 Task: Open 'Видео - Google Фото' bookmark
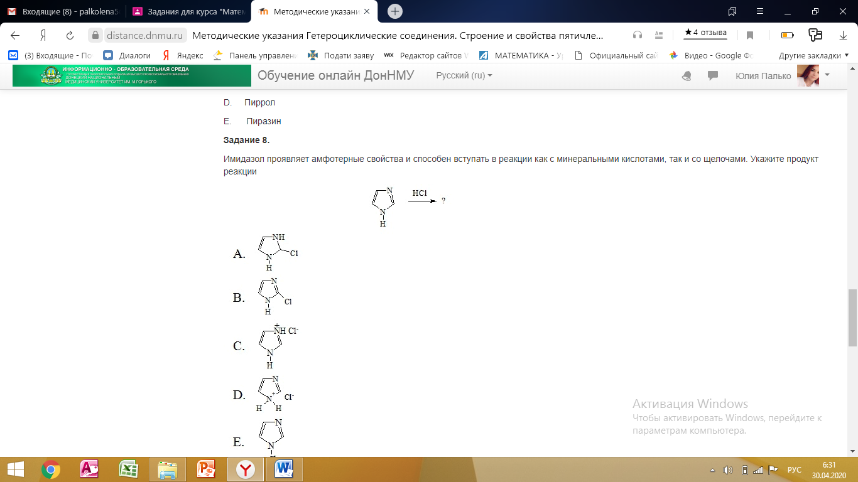pyautogui.click(x=710, y=55)
